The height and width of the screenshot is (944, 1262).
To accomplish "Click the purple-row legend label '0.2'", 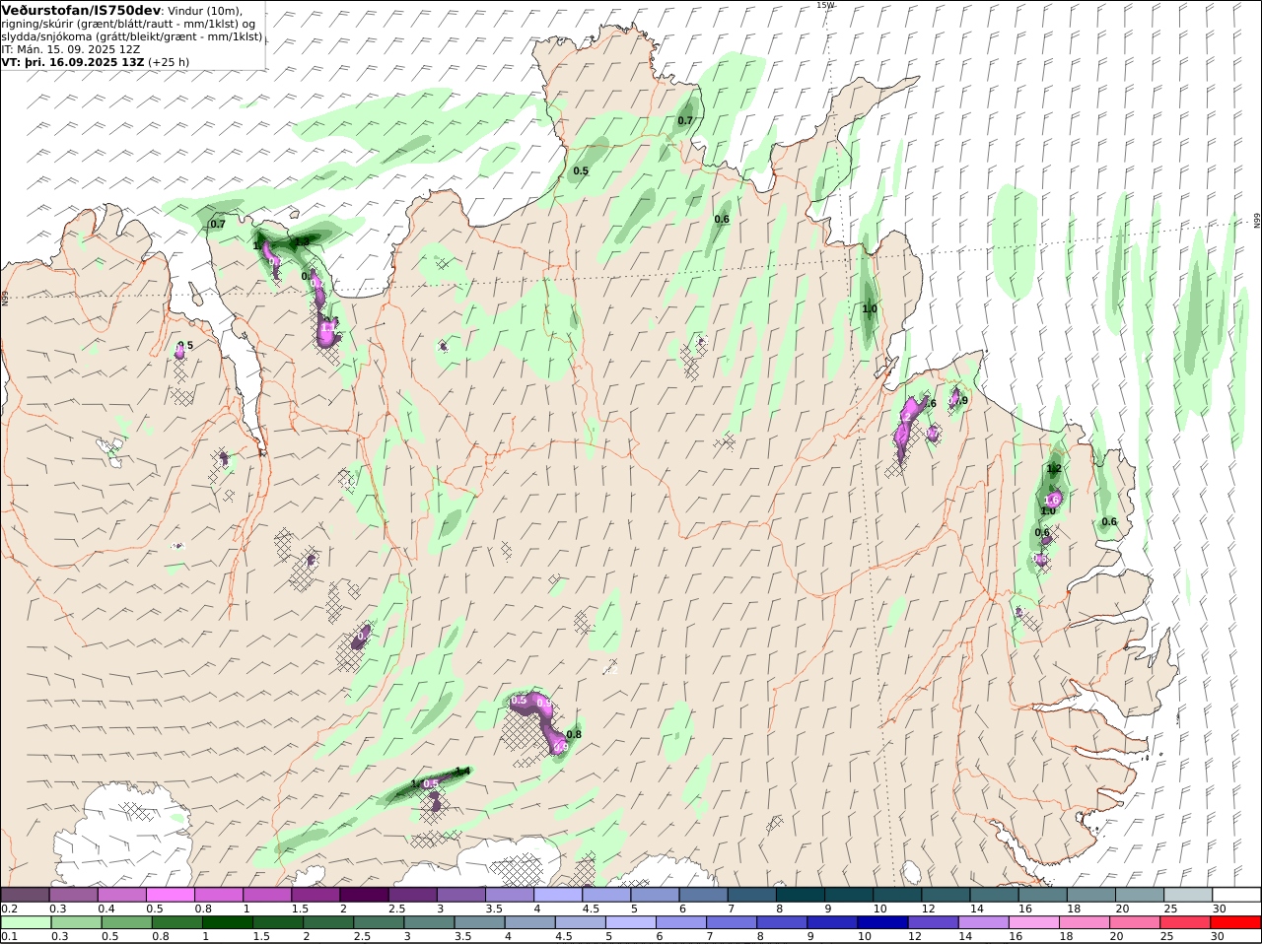I will (x=9, y=909).
